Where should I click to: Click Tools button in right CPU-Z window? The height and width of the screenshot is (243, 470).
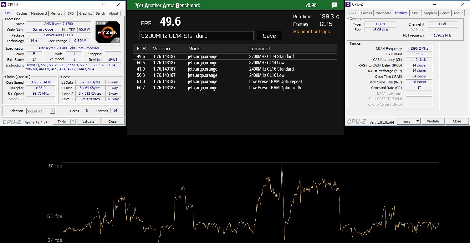click(x=406, y=121)
